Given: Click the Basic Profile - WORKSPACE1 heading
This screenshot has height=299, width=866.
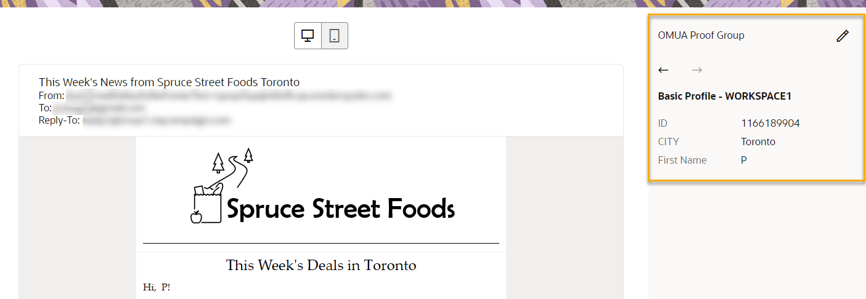Looking at the screenshot, I should pos(724,97).
